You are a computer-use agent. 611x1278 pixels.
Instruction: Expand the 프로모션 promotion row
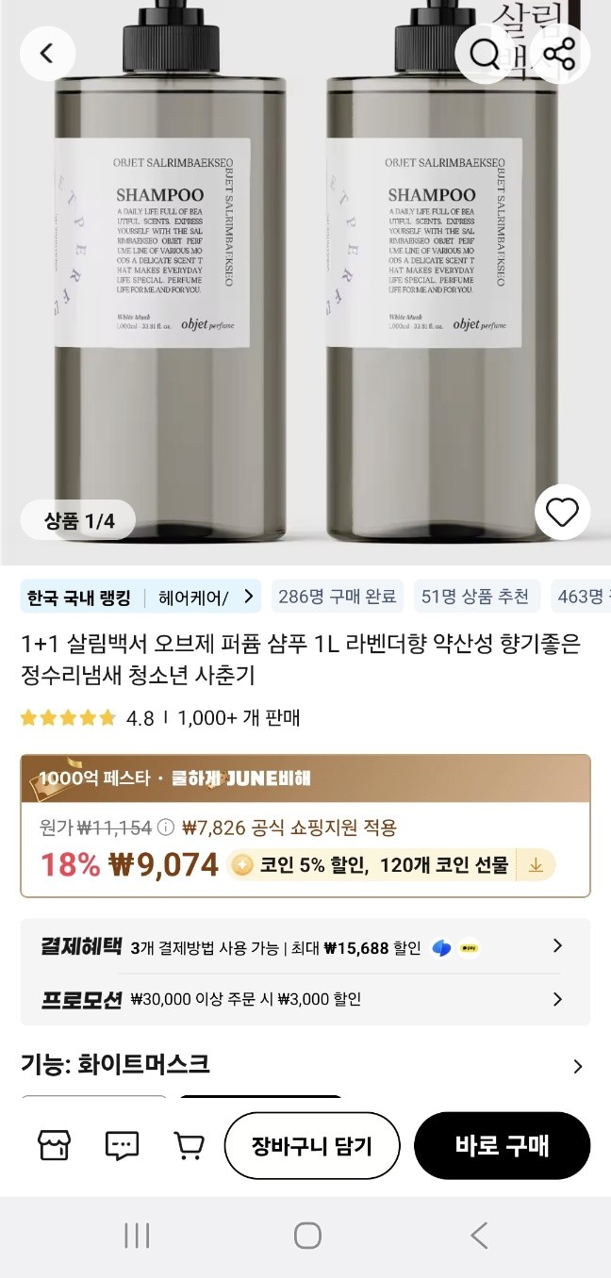[x=557, y=999]
